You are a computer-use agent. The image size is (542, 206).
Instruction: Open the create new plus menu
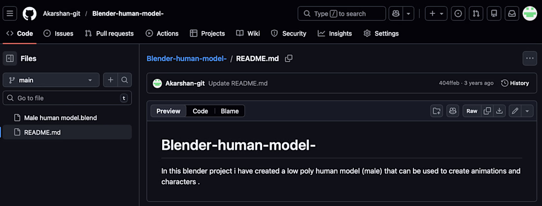(x=436, y=14)
